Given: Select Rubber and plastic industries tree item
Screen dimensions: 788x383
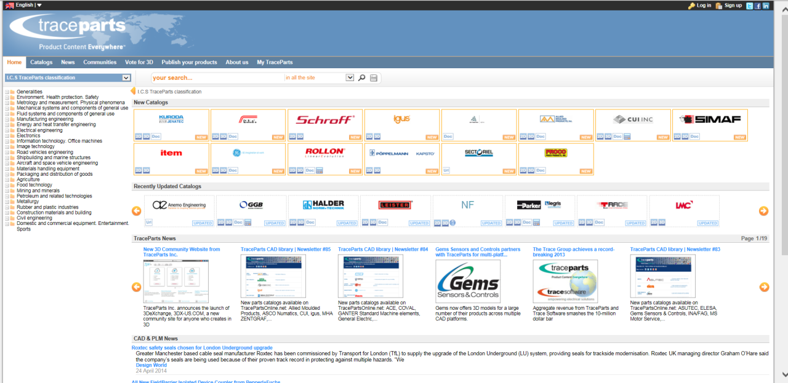Looking at the screenshot, I should coord(47,207).
